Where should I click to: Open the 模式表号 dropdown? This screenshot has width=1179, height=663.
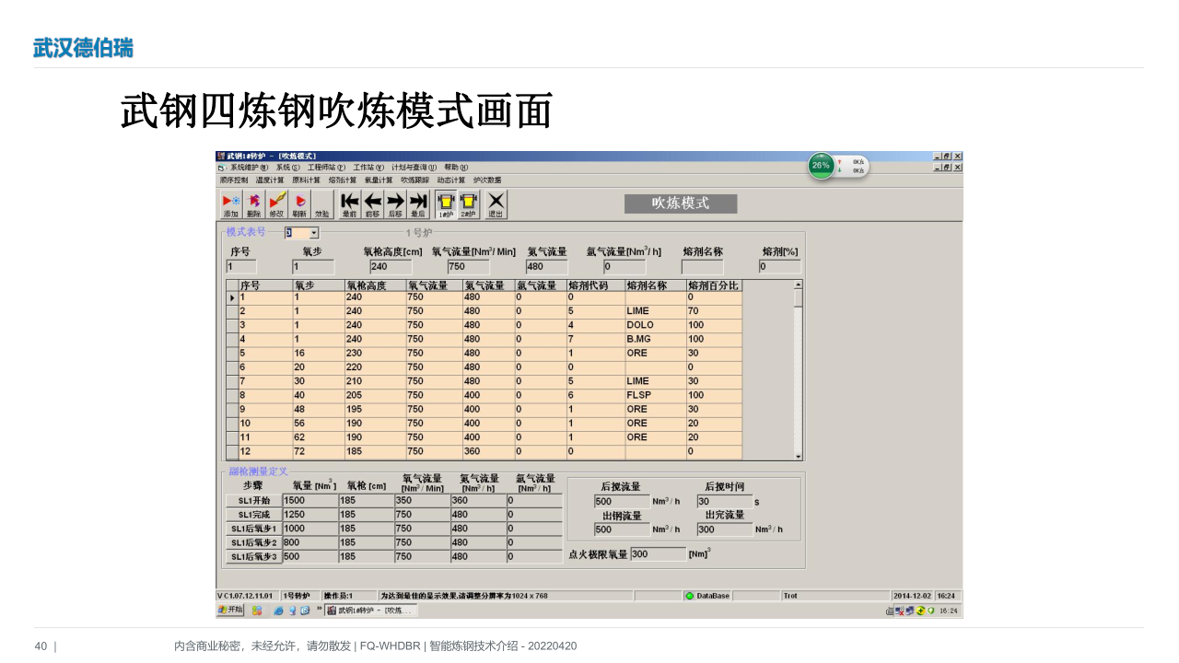coord(314,233)
